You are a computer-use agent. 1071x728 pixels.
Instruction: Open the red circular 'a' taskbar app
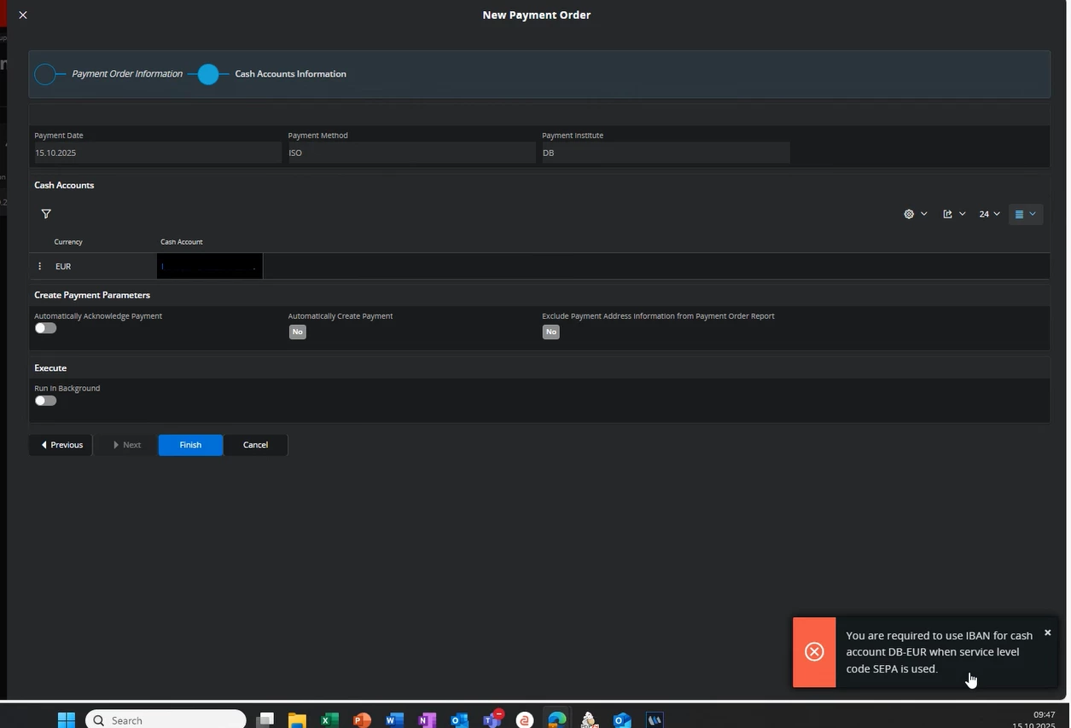(x=525, y=720)
